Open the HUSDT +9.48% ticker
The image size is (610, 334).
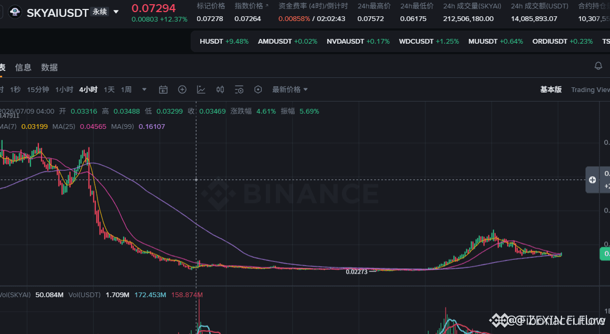tap(224, 41)
